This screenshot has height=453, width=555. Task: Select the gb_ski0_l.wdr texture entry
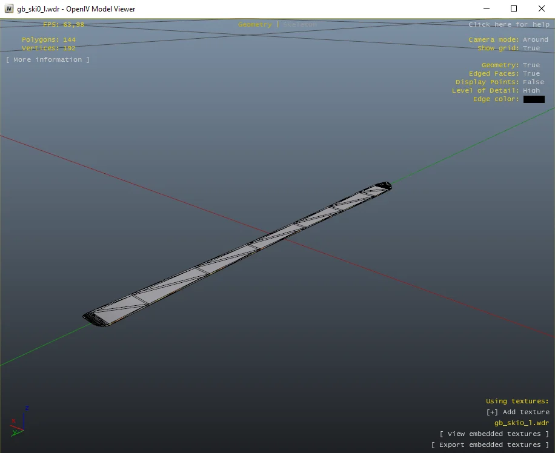(521, 423)
